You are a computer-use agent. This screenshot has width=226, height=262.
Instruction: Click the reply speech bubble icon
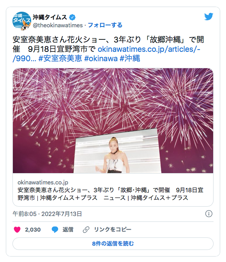tap(55, 230)
